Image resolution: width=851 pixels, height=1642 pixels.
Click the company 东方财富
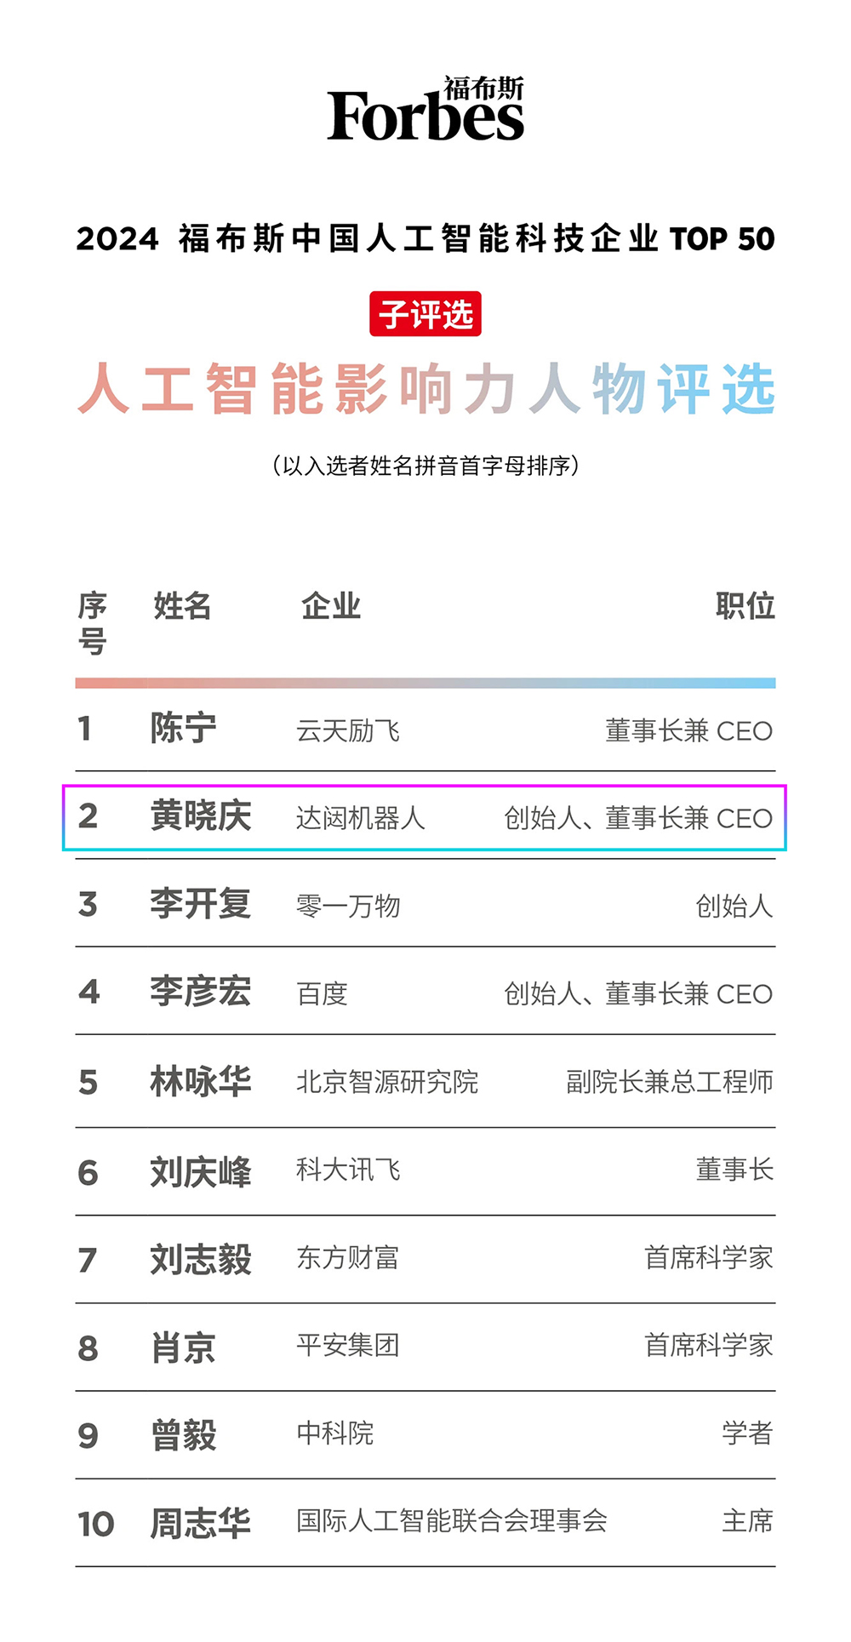pos(347,1258)
